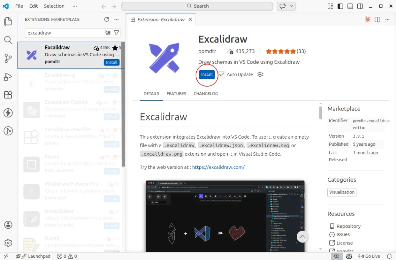Open the excalidraw.com web link
The image size is (396, 260).
tap(218, 167)
